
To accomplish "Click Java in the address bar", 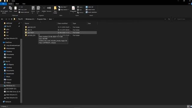I will 50,19.
